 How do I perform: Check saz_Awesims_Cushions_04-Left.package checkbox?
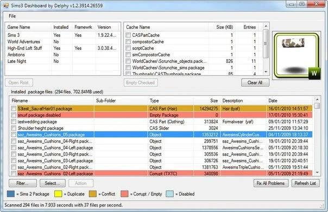[x=14, y=147]
